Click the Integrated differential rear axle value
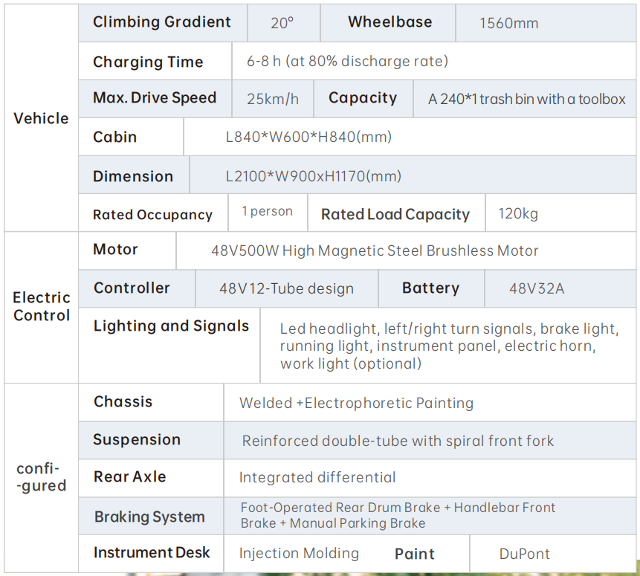This screenshot has width=640, height=576. coord(317,477)
